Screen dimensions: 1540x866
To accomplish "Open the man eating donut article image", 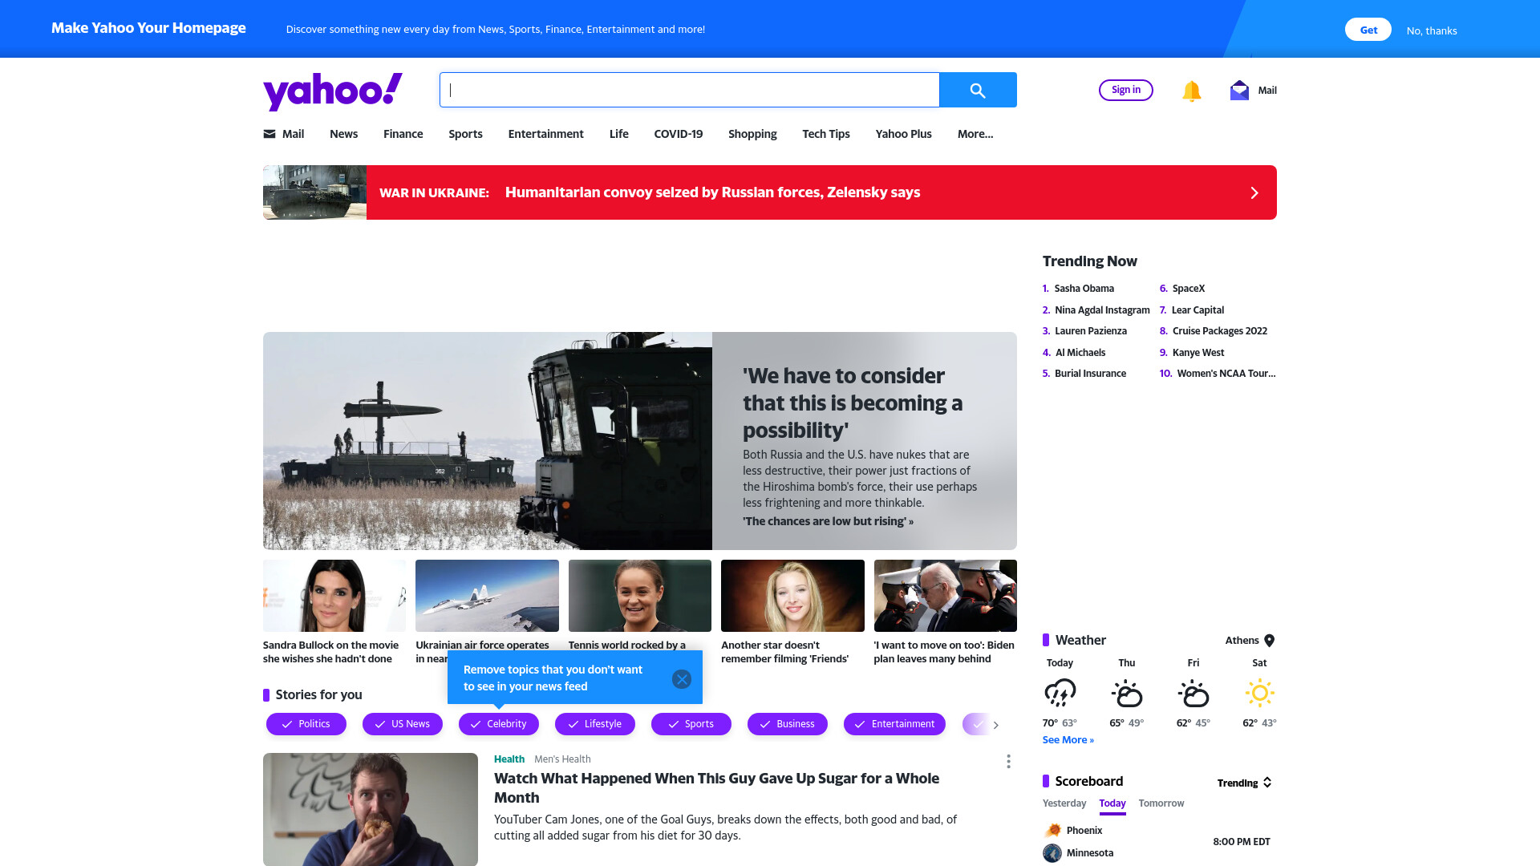I will 371,809.
